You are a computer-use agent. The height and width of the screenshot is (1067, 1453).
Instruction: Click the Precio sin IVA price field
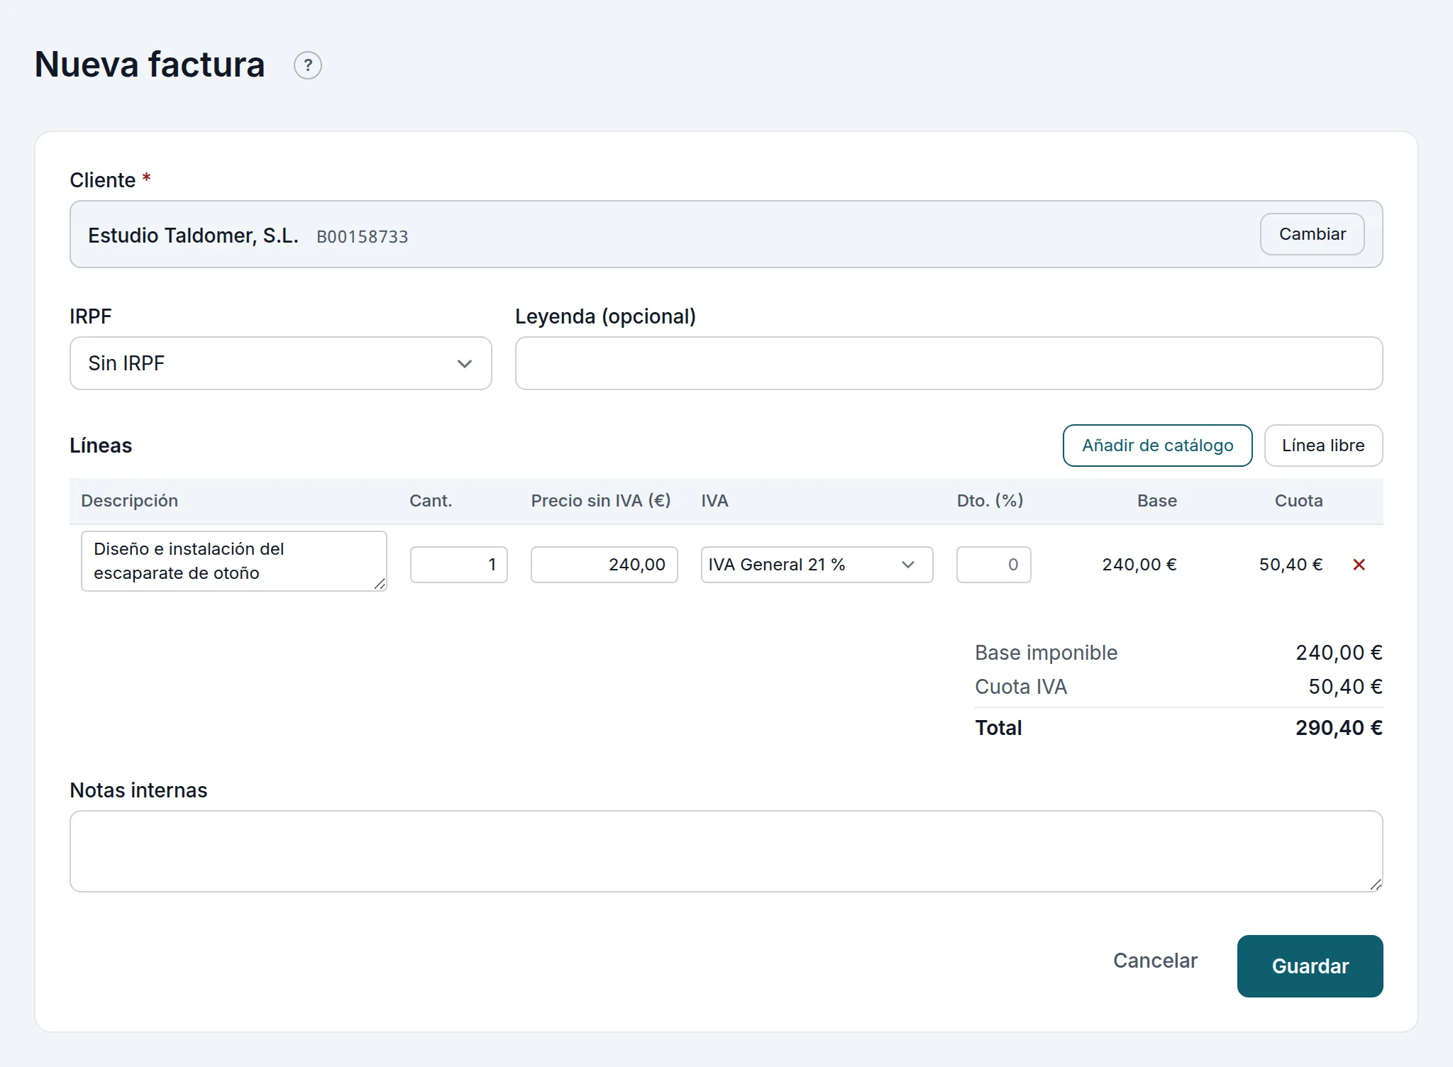point(604,565)
